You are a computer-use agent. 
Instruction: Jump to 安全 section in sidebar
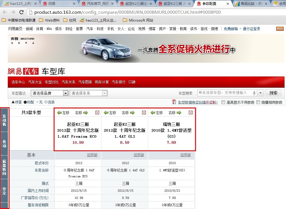pos(4,191)
